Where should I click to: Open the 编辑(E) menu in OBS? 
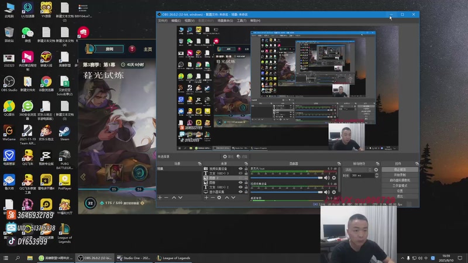point(176,20)
